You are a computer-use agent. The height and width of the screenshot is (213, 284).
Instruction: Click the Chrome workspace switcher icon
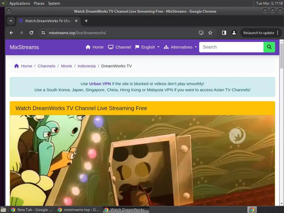(252, 210)
